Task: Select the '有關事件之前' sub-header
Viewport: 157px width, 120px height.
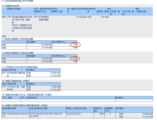Action: [40, 12]
